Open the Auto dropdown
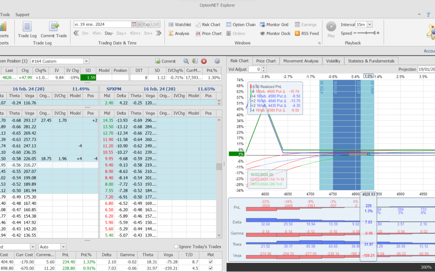Image resolution: width=435 pixels, height=272 pixels. click(64, 247)
